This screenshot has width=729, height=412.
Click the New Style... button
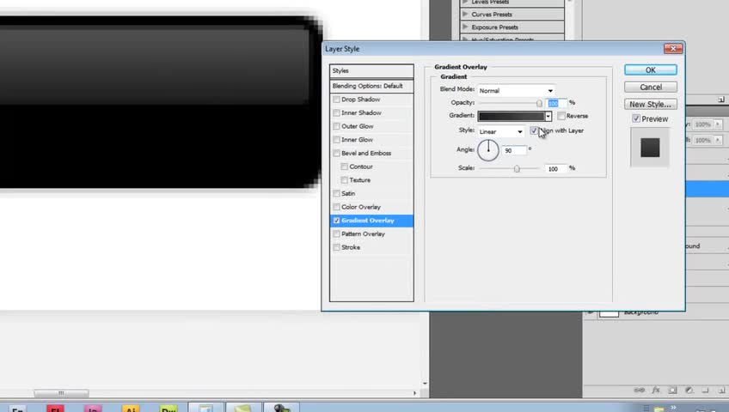[651, 104]
